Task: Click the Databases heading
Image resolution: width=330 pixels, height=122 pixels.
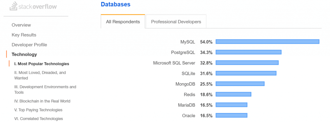Action: (116, 4)
